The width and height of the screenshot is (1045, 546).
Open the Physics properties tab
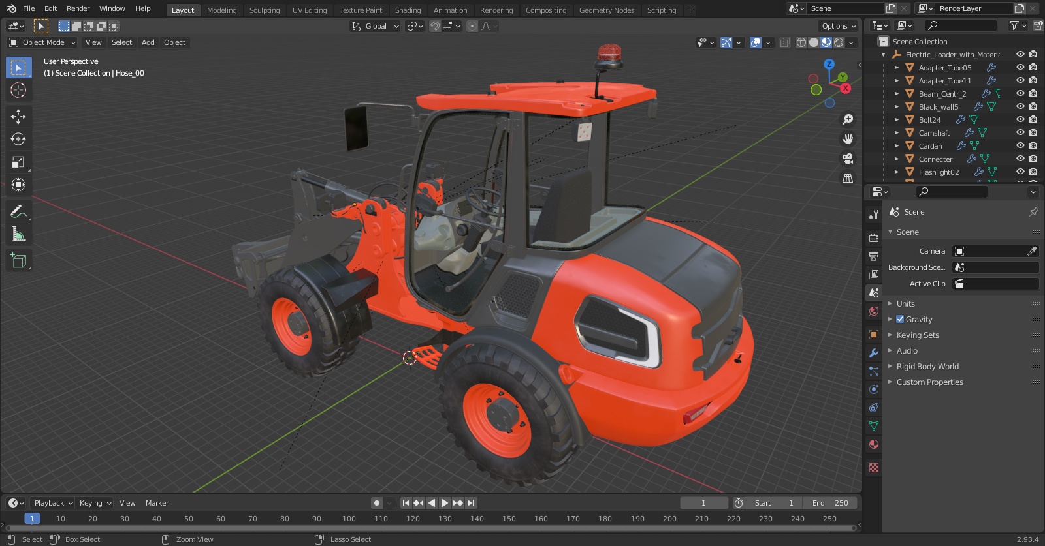click(x=874, y=389)
